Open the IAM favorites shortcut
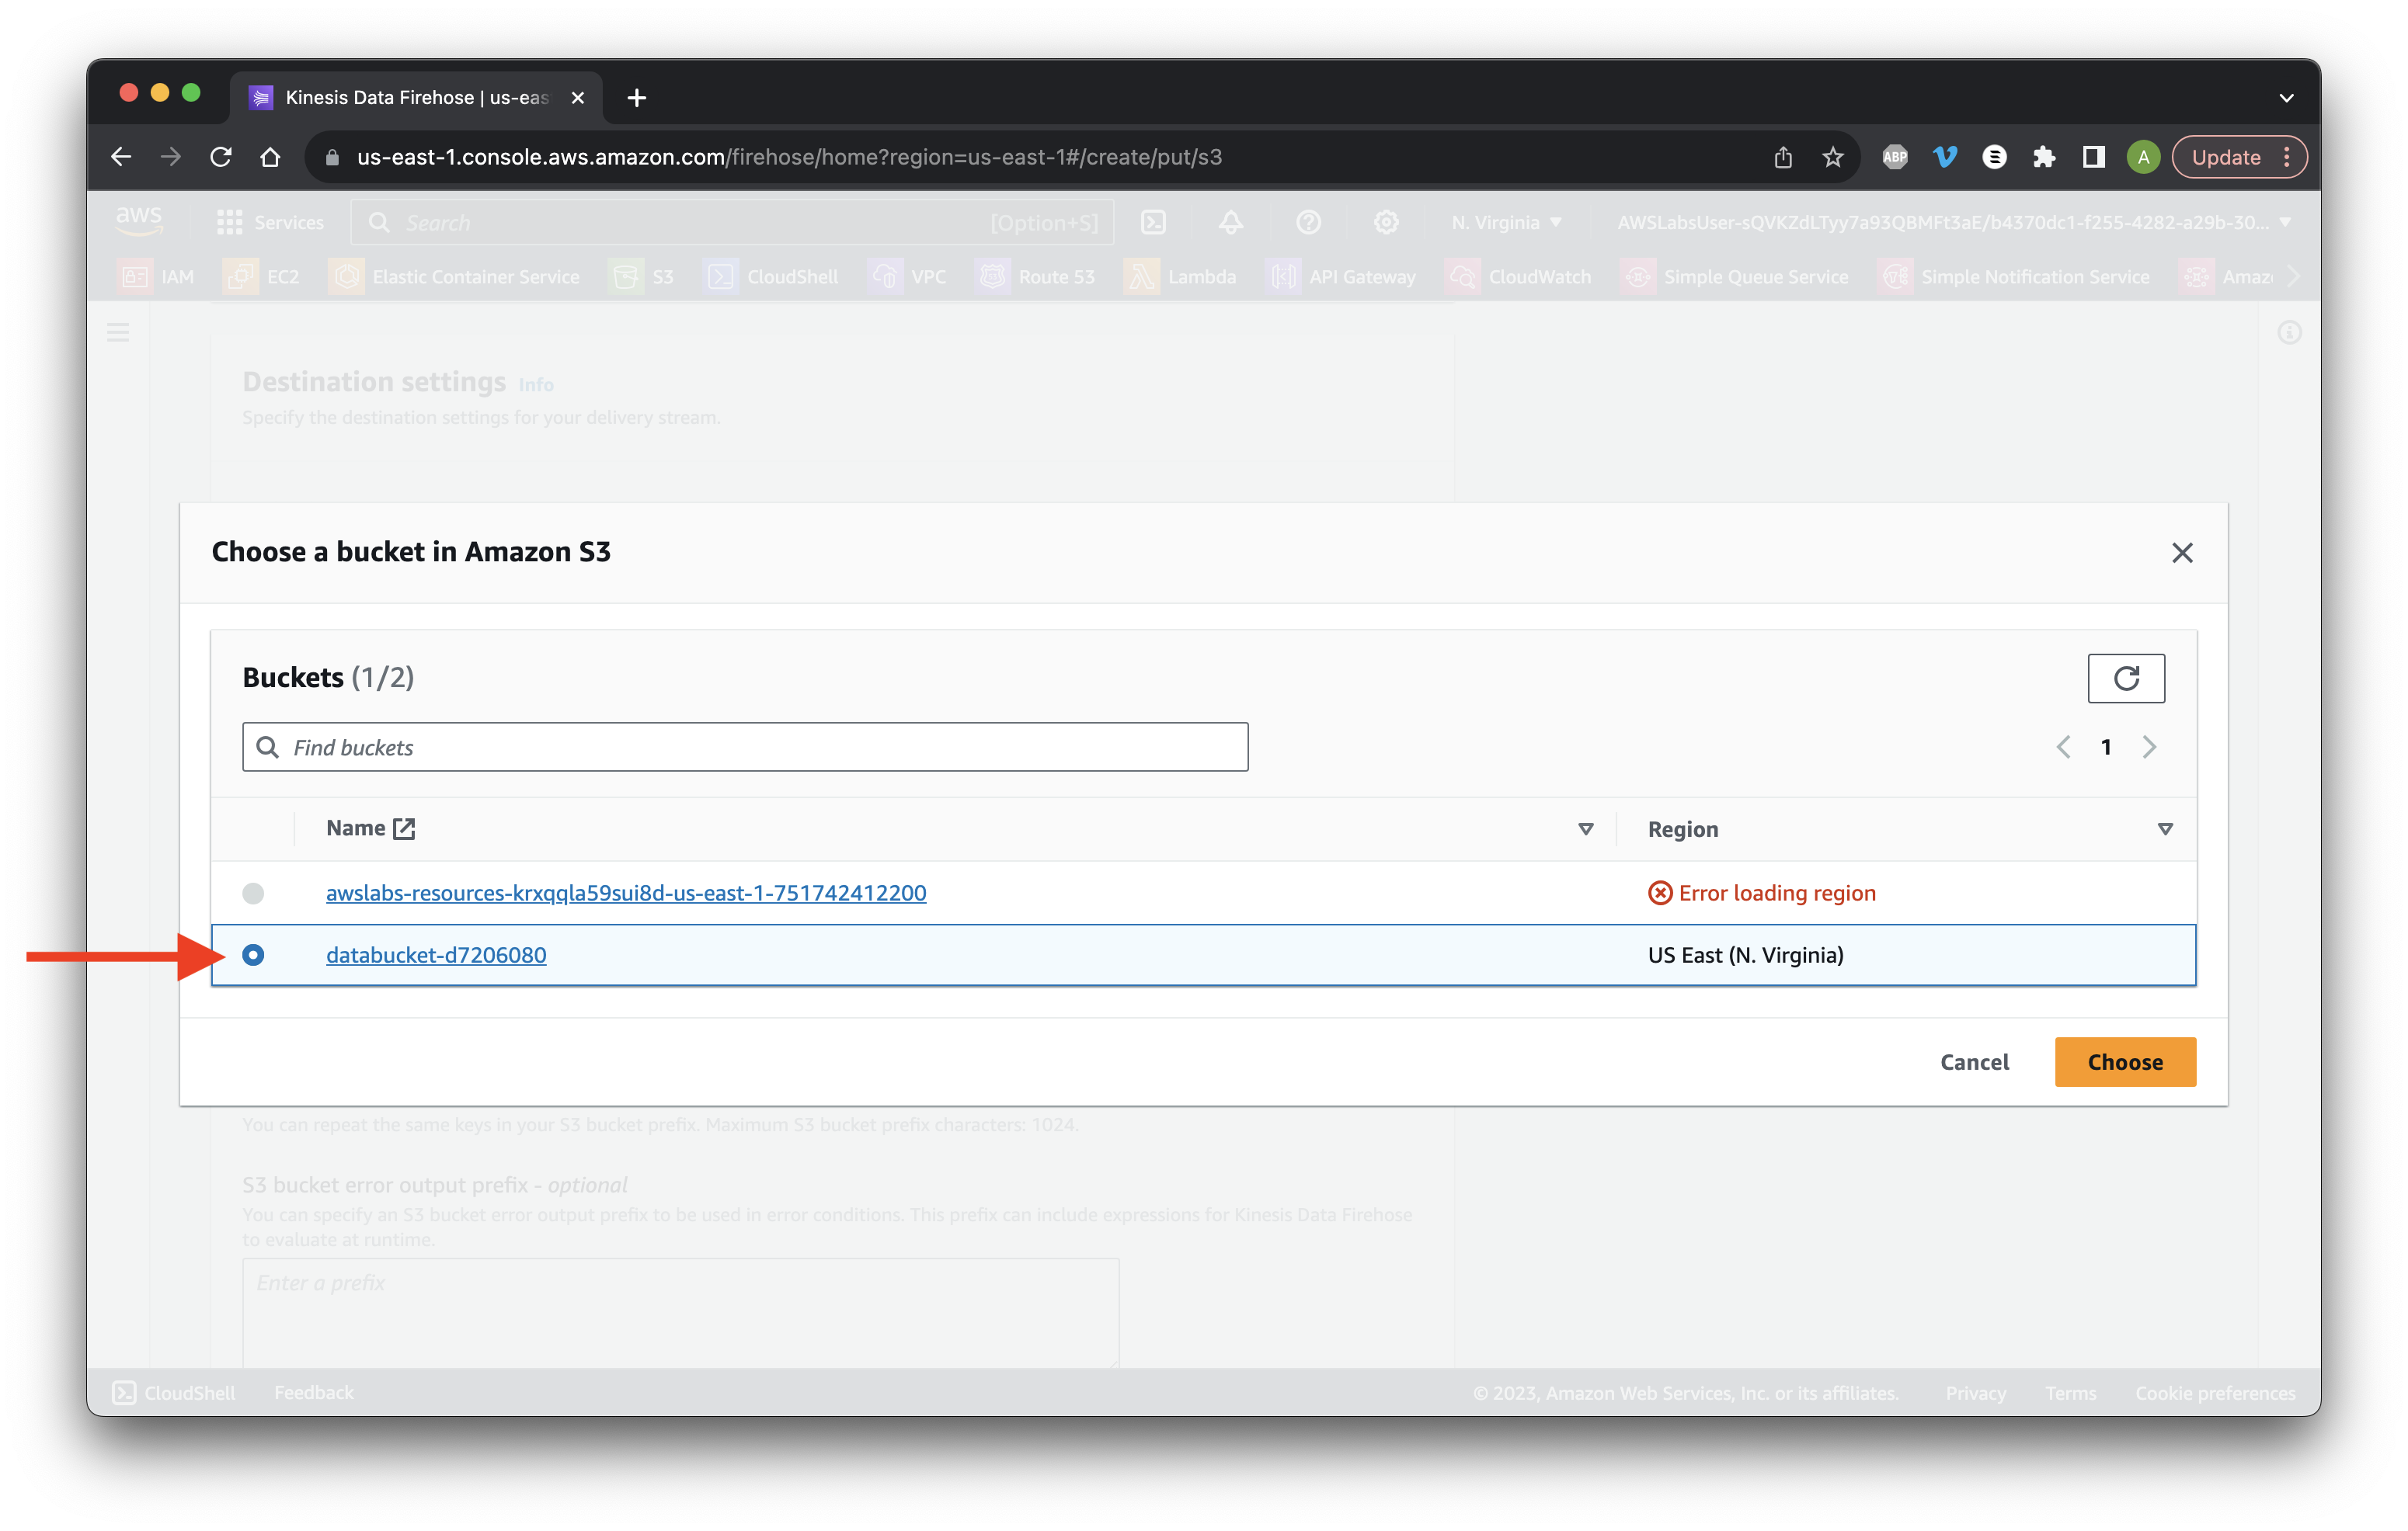 point(157,277)
